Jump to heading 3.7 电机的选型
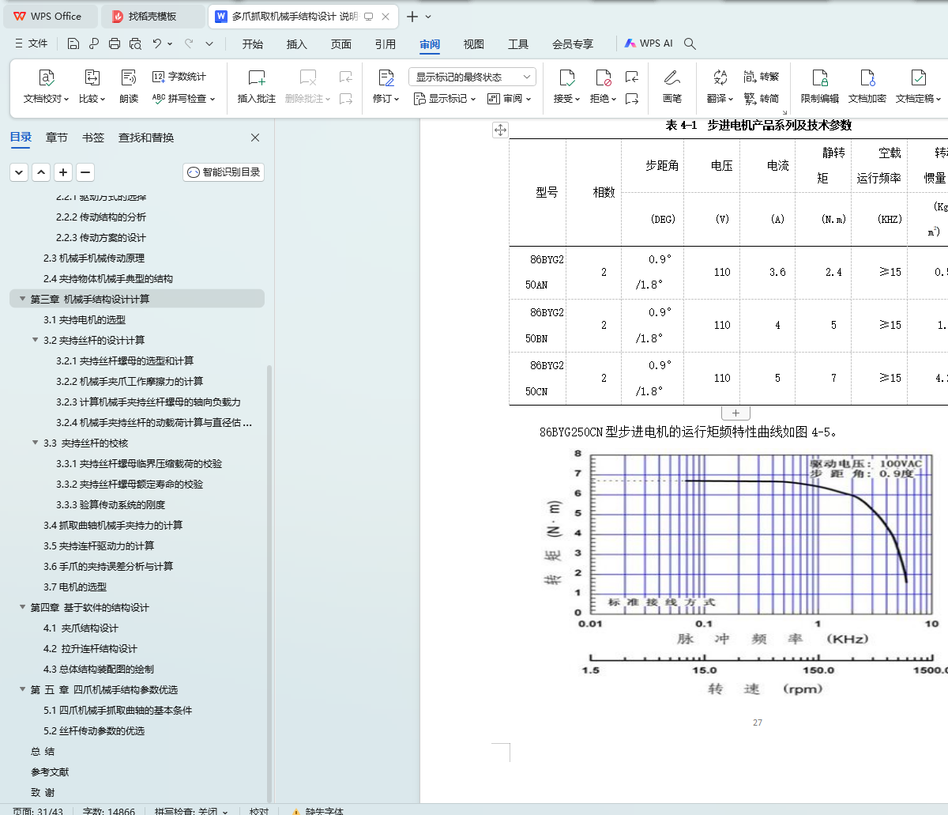The height and width of the screenshot is (815, 948). (x=75, y=587)
